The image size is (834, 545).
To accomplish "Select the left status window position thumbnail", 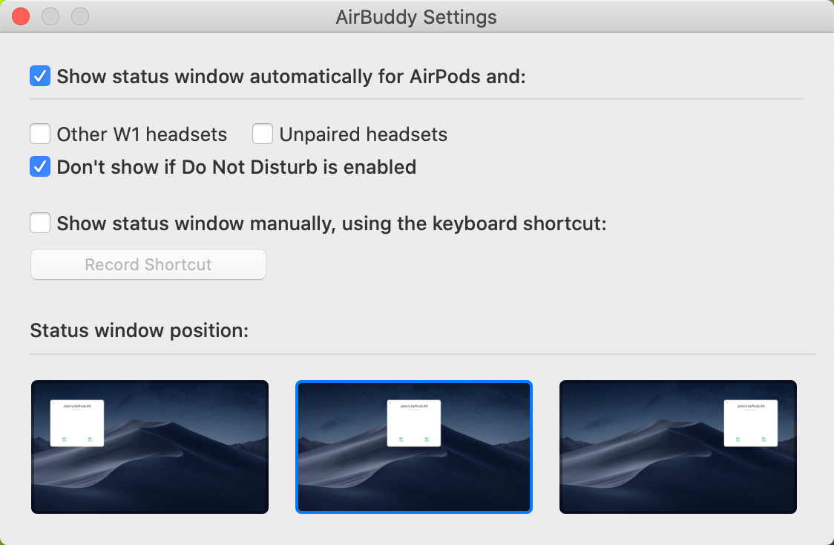I will tap(149, 446).
